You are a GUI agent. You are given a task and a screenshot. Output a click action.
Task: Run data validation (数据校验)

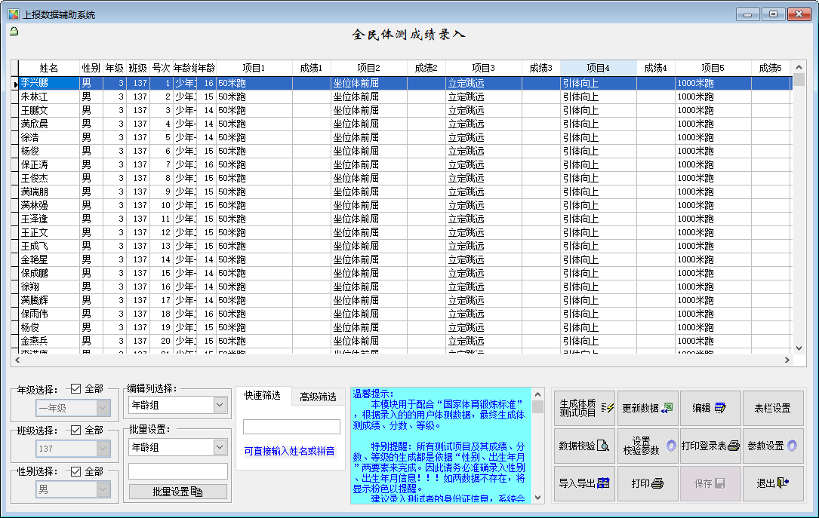coord(584,446)
